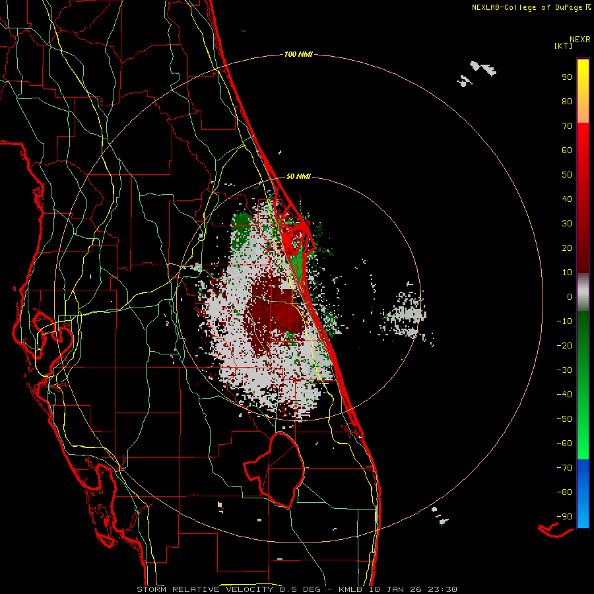This screenshot has height=594, width=594.
Task: Click the positive 90 value on the velocity scale
Action: tap(567, 77)
